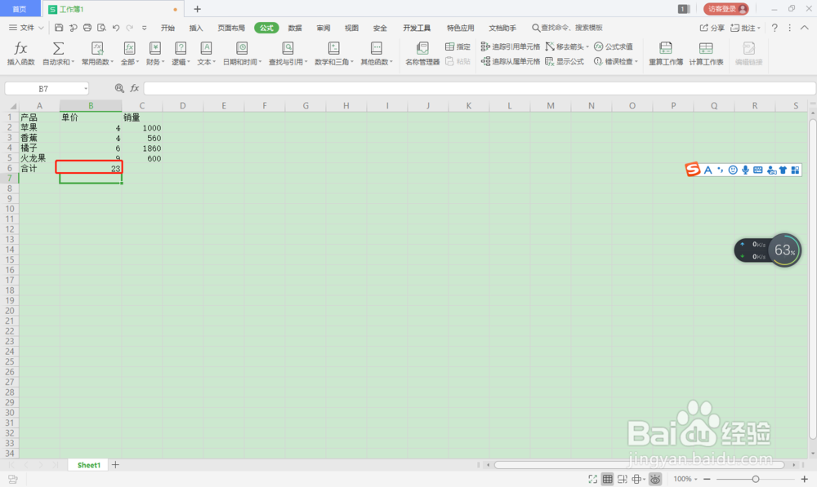Click the undo arrow icon
The width and height of the screenshot is (817, 487).
[116, 28]
